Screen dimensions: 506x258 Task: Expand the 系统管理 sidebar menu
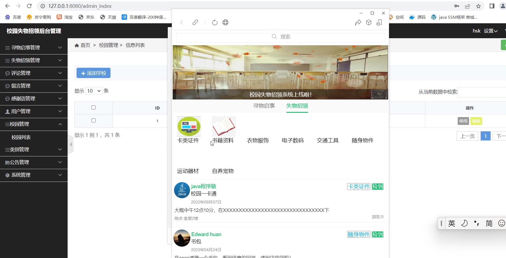(x=34, y=175)
